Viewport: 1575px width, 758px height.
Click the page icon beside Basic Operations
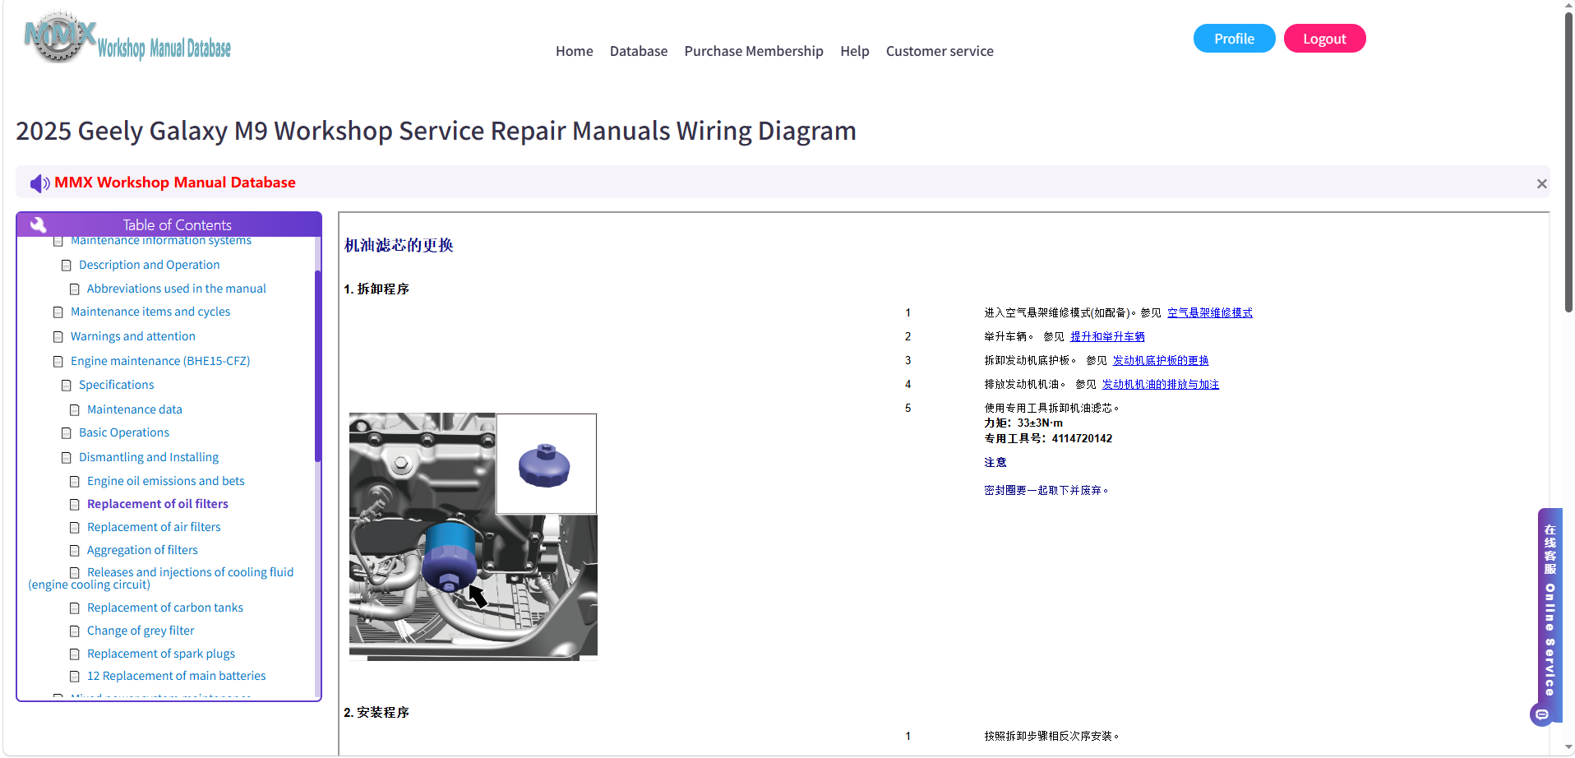coord(67,433)
